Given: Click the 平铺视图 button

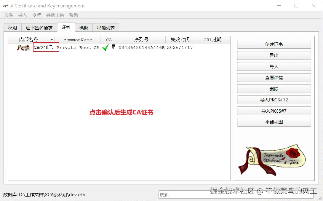Looking at the screenshot, I should click(274, 122).
